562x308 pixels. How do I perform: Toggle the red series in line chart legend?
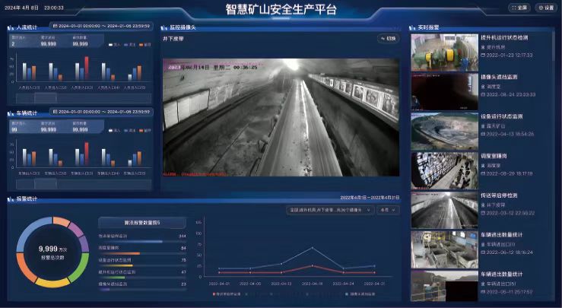[227, 294]
